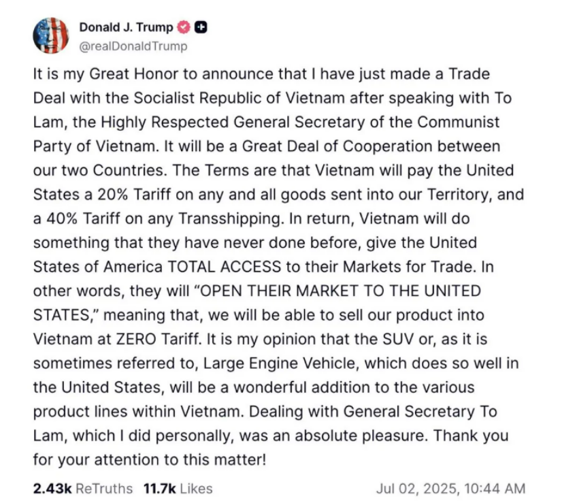Click the 11.7k Likes count

point(160,488)
